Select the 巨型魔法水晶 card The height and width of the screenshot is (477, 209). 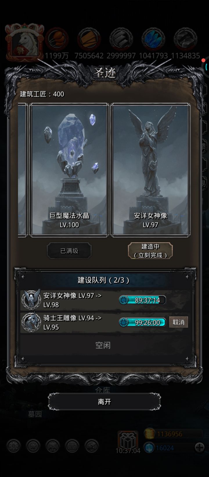click(69, 170)
